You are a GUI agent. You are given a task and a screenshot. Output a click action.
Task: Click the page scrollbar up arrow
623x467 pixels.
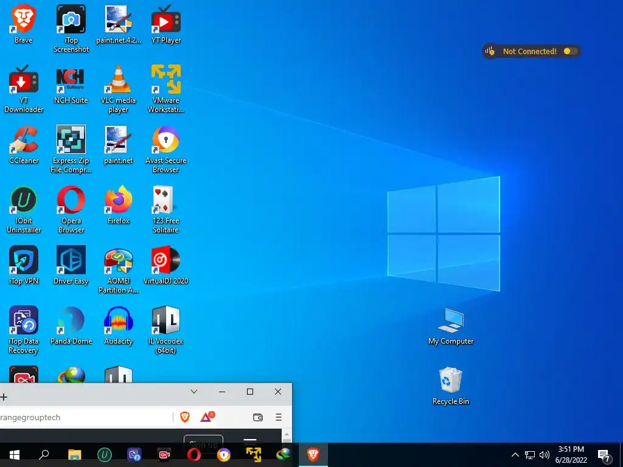pyautogui.click(x=287, y=435)
